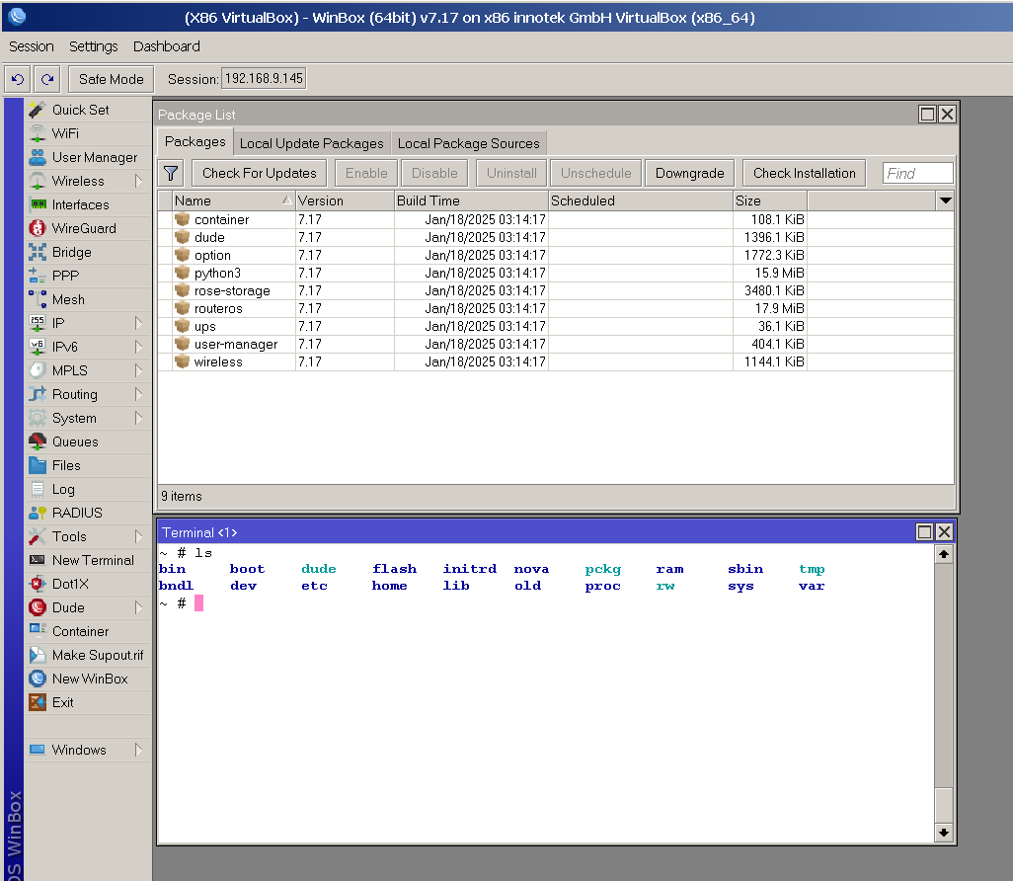Open the Settings menu
The height and width of the screenshot is (881, 1013).
click(x=94, y=46)
